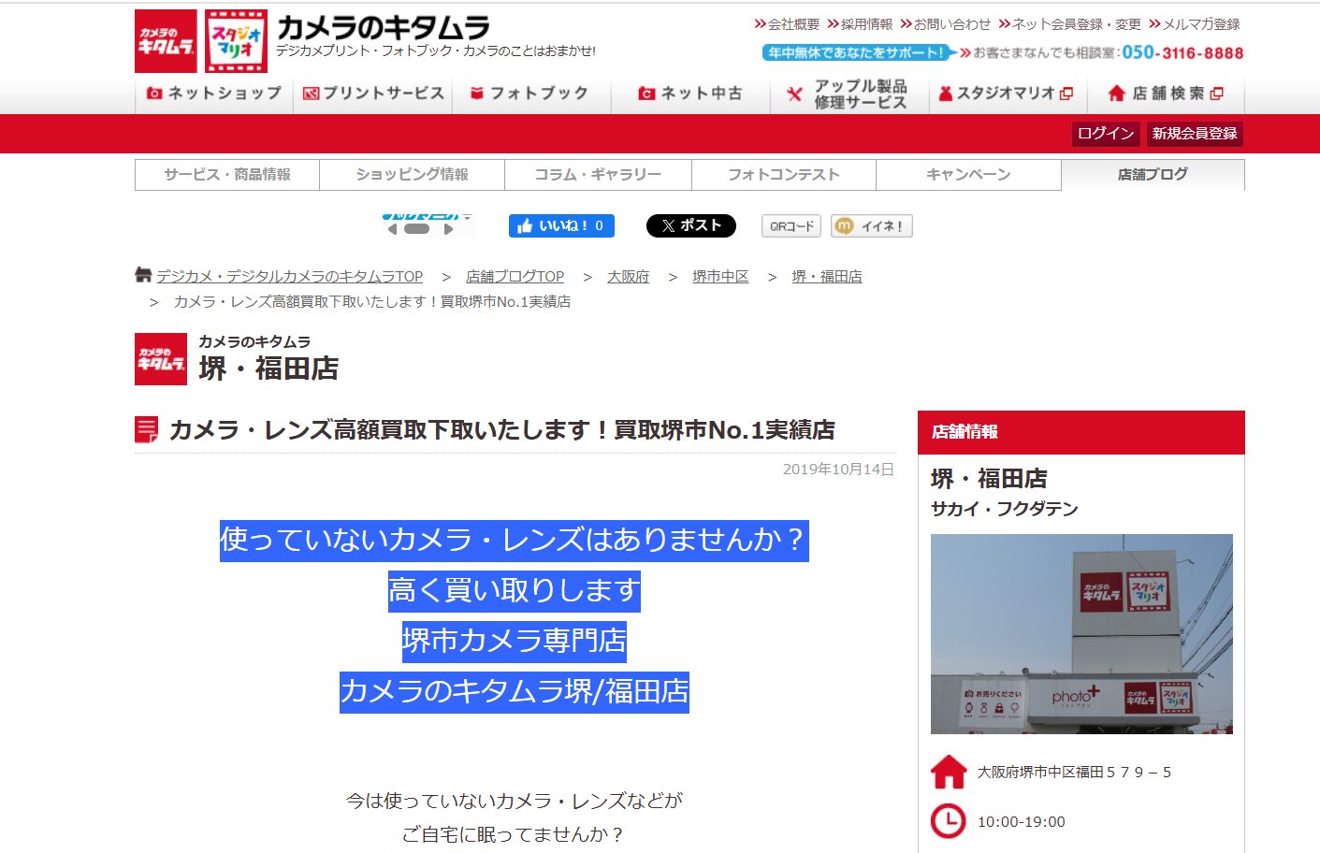The width and height of the screenshot is (1320, 853).
Task: Click the お問い合わせ header link
Action: 945,24
